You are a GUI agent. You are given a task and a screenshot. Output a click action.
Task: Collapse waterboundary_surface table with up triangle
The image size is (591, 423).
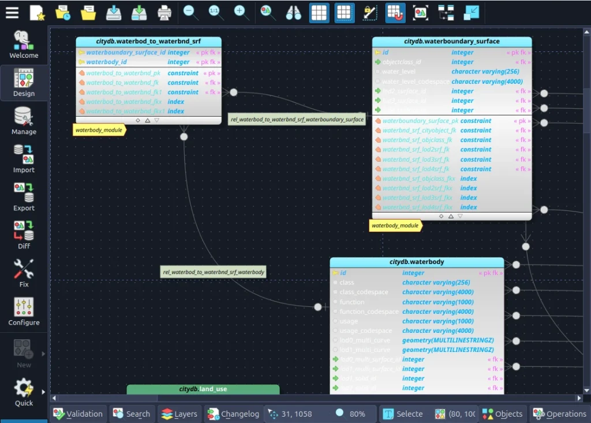[451, 216]
